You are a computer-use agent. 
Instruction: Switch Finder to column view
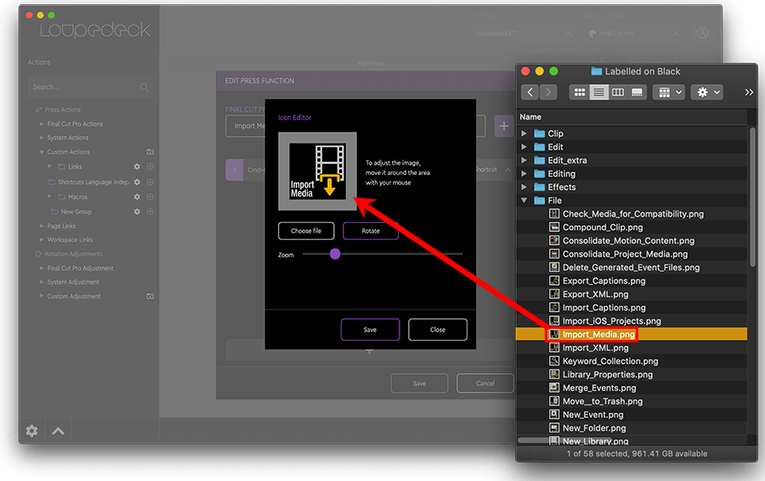pos(618,92)
